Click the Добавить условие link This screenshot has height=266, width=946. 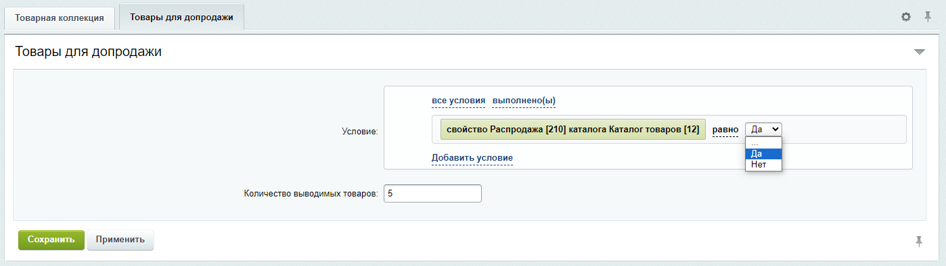pos(472,158)
